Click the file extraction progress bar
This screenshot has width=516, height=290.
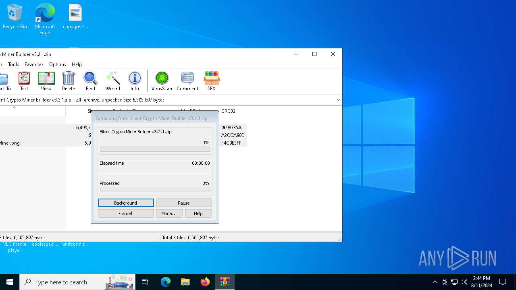(155, 149)
